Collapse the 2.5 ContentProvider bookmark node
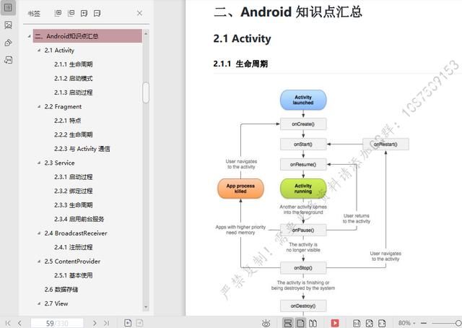 tap(38, 262)
